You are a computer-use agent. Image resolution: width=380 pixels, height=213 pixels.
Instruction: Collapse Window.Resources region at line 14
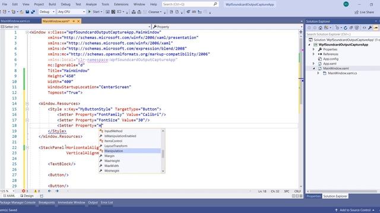click(x=27, y=104)
